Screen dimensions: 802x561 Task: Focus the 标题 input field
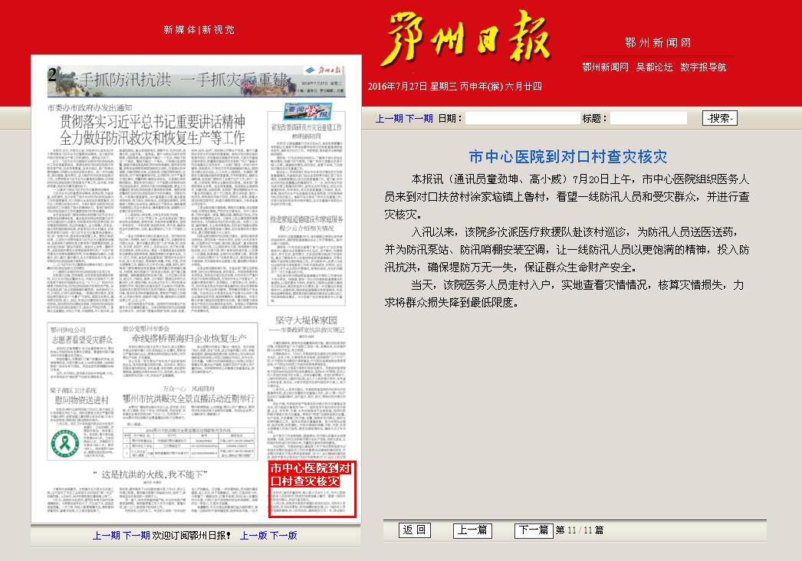click(649, 118)
